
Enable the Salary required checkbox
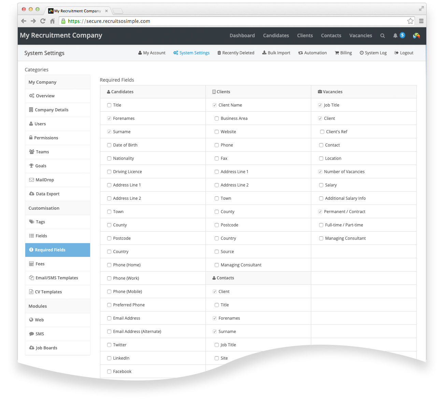click(x=321, y=185)
